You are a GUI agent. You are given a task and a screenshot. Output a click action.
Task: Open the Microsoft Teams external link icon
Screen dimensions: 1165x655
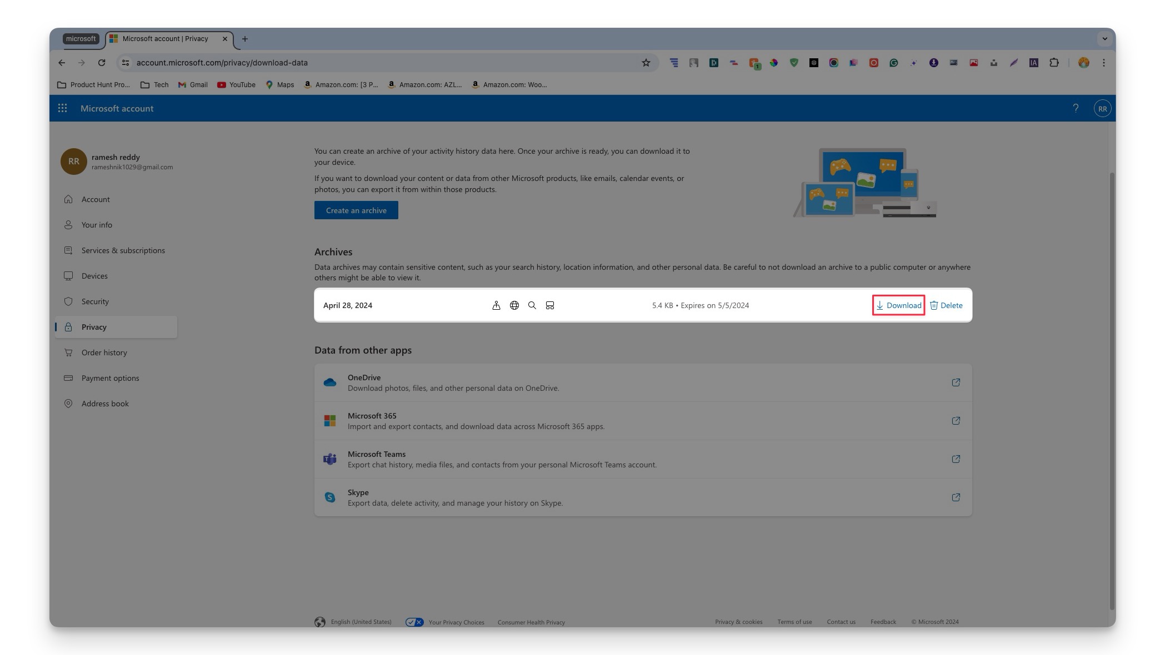pyautogui.click(x=956, y=459)
